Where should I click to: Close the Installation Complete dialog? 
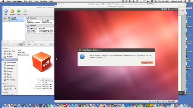(80, 50)
